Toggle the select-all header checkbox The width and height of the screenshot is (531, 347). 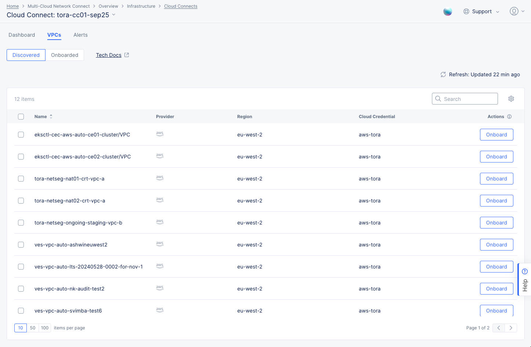(21, 117)
